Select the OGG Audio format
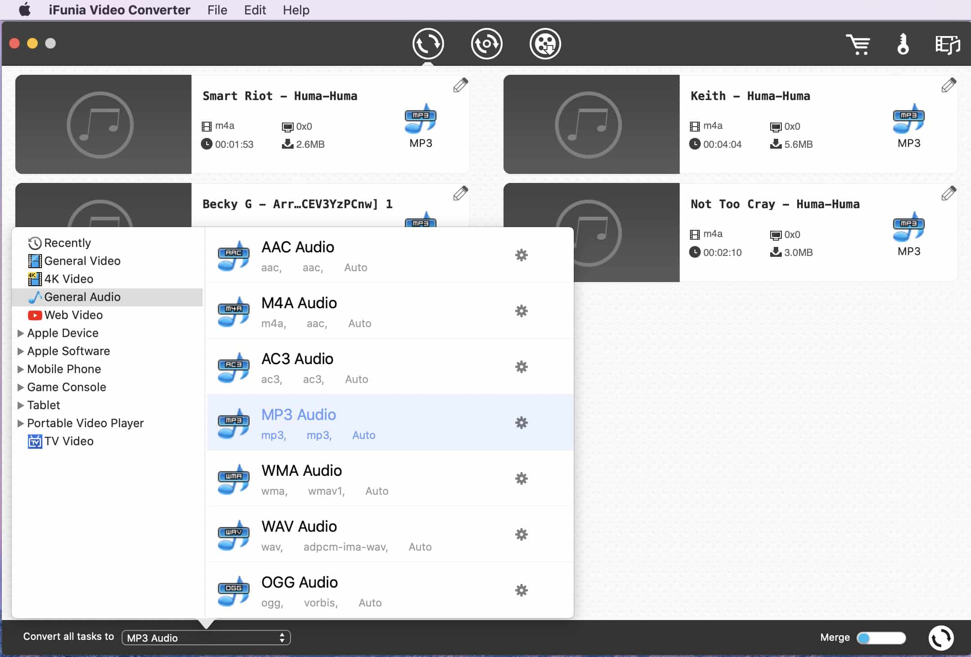Screen dimensions: 971x657 click(x=299, y=582)
